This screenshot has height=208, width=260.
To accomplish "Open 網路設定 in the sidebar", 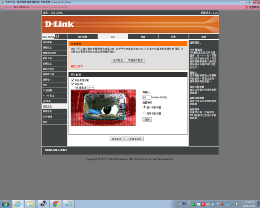I will tap(54, 48).
